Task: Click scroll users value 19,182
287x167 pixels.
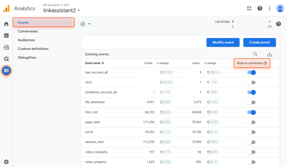Action: coord(197,132)
